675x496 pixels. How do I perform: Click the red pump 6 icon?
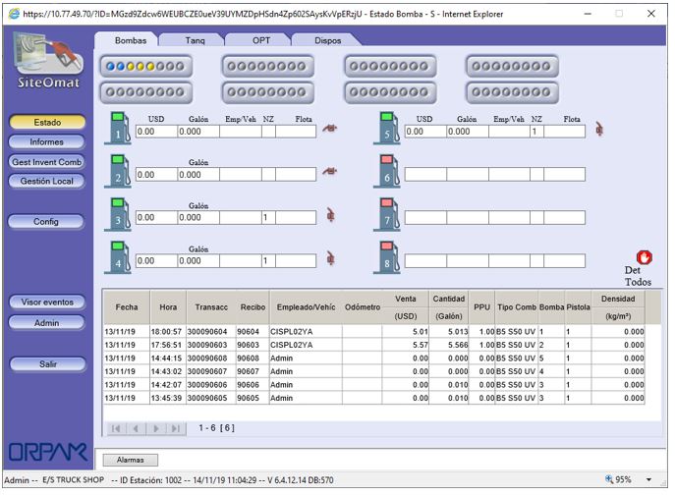click(x=388, y=172)
